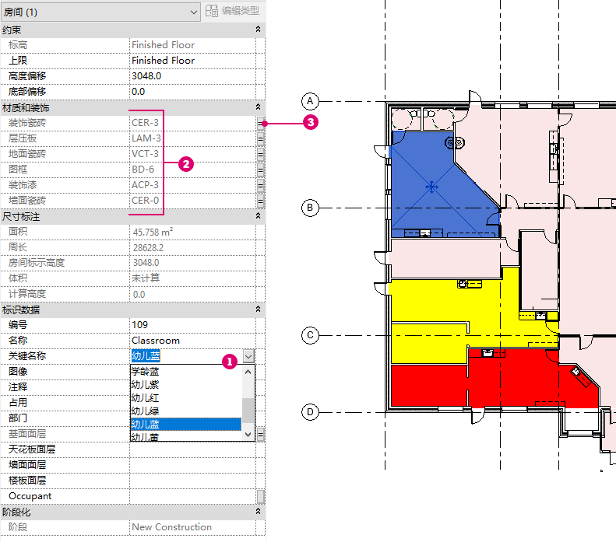The width and height of the screenshot is (616, 542).
Task: Click the small button beside 装饰瓷砖 CER-3
Action: [260, 123]
